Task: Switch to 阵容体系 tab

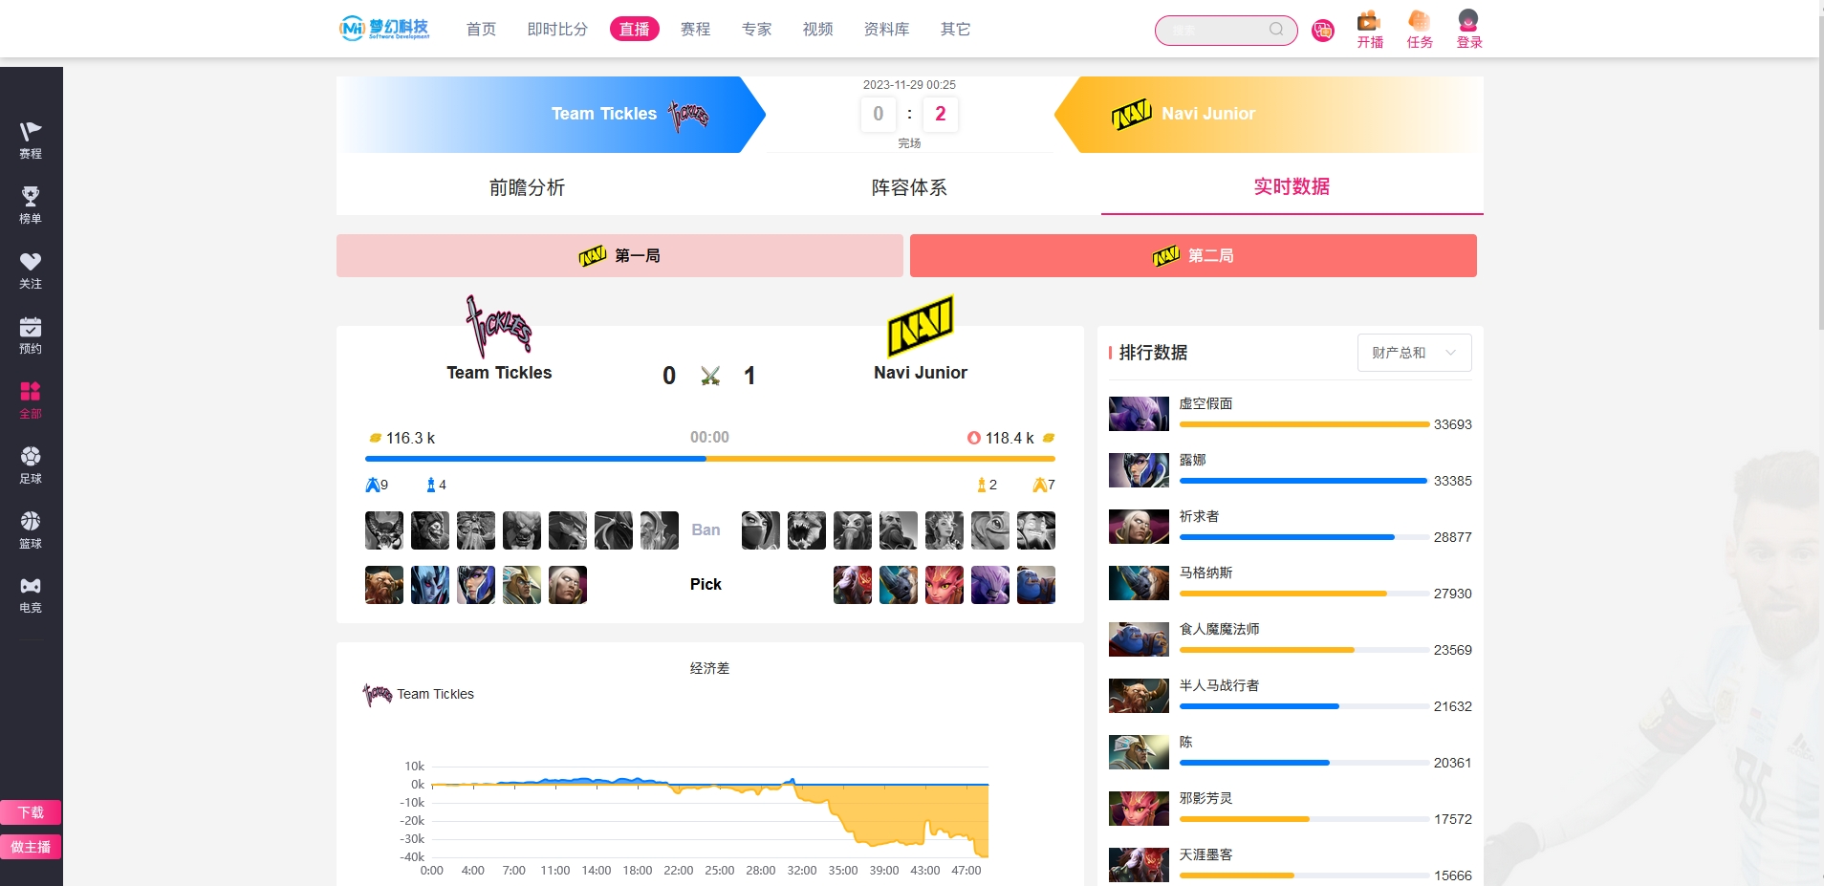Action: click(909, 187)
